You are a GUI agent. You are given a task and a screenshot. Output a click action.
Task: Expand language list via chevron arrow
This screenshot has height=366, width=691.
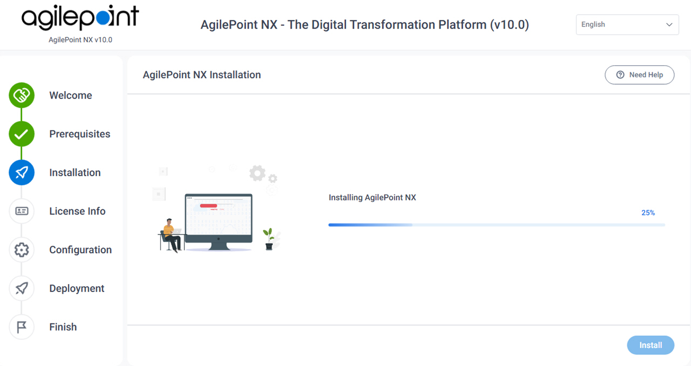click(669, 25)
